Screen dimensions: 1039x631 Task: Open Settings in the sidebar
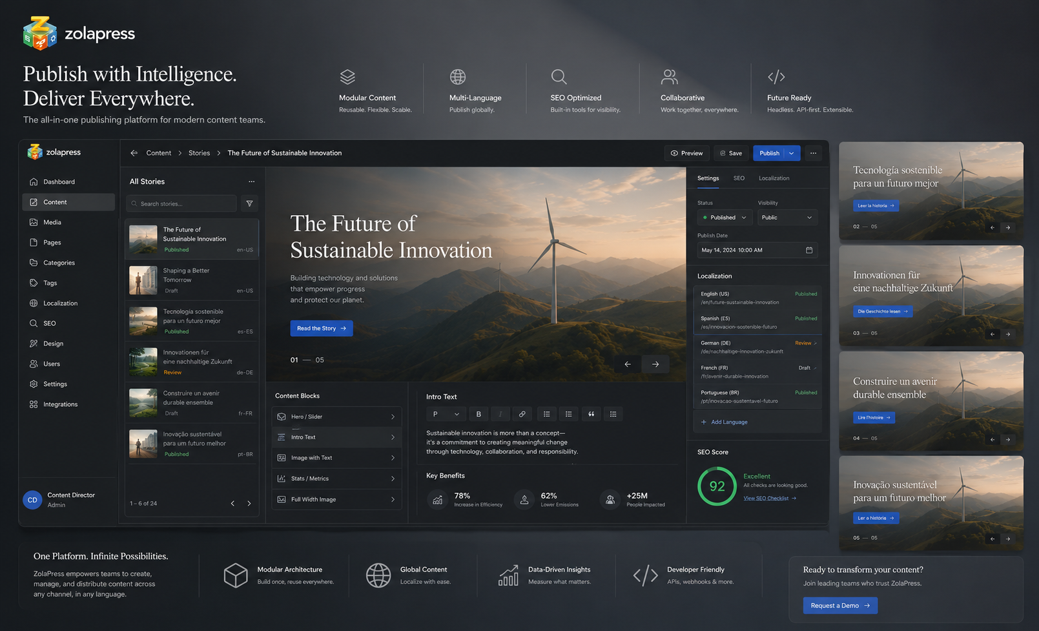point(68,384)
